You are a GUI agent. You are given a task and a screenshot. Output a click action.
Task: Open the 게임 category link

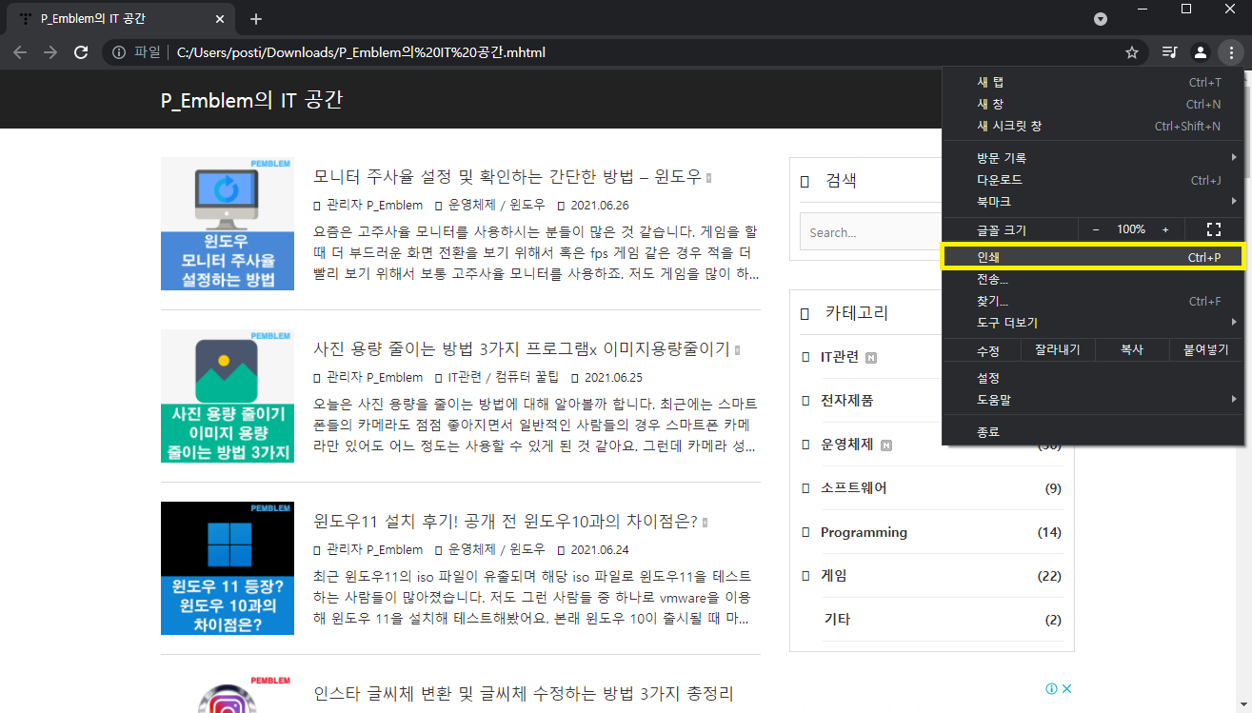click(831, 575)
